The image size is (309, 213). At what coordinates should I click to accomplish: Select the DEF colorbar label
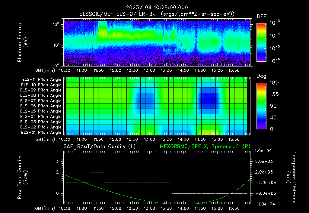(261, 16)
